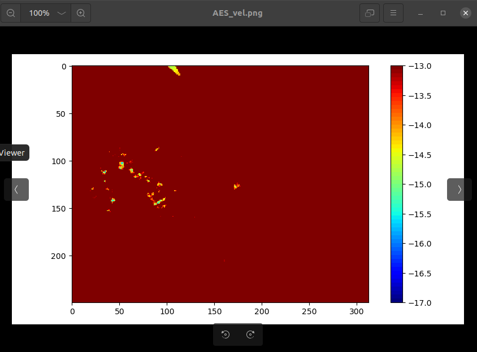The height and width of the screenshot is (352, 477).
Task: Open the image gallery view button
Action: (369, 13)
